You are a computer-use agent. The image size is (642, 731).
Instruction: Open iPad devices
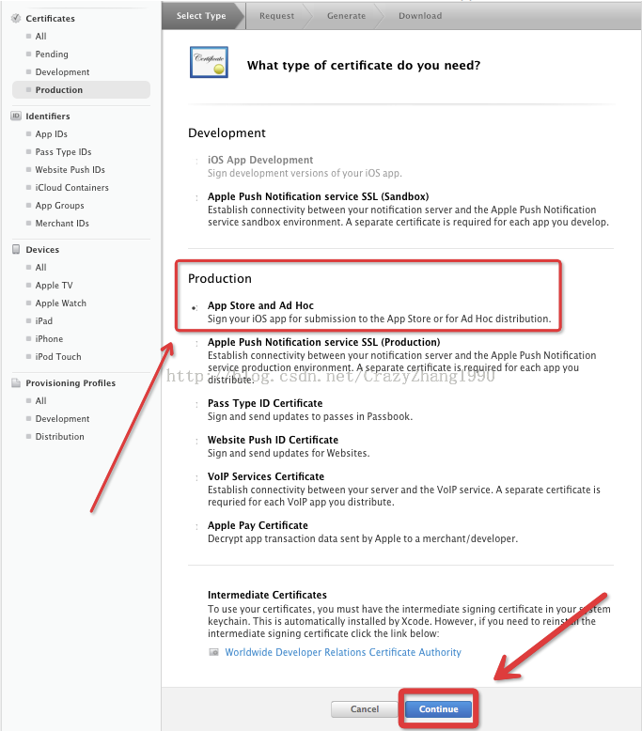point(44,320)
